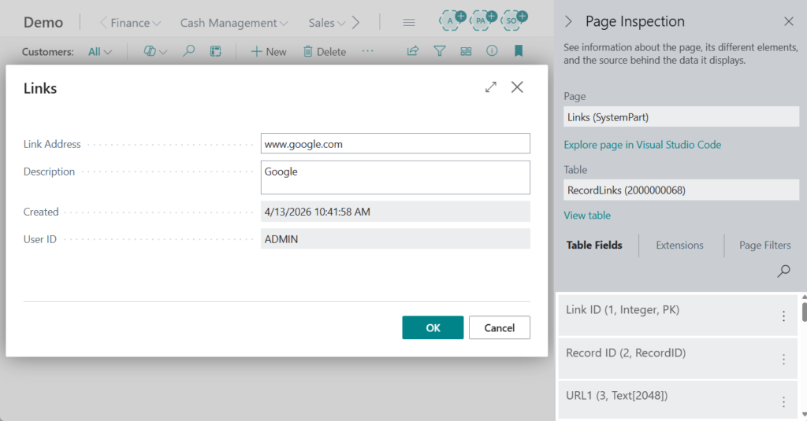Close the Links dialog with X
Image resolution: width=807 pixels, height=421 pixels.
pyautogui.click(x=517, y=87)
